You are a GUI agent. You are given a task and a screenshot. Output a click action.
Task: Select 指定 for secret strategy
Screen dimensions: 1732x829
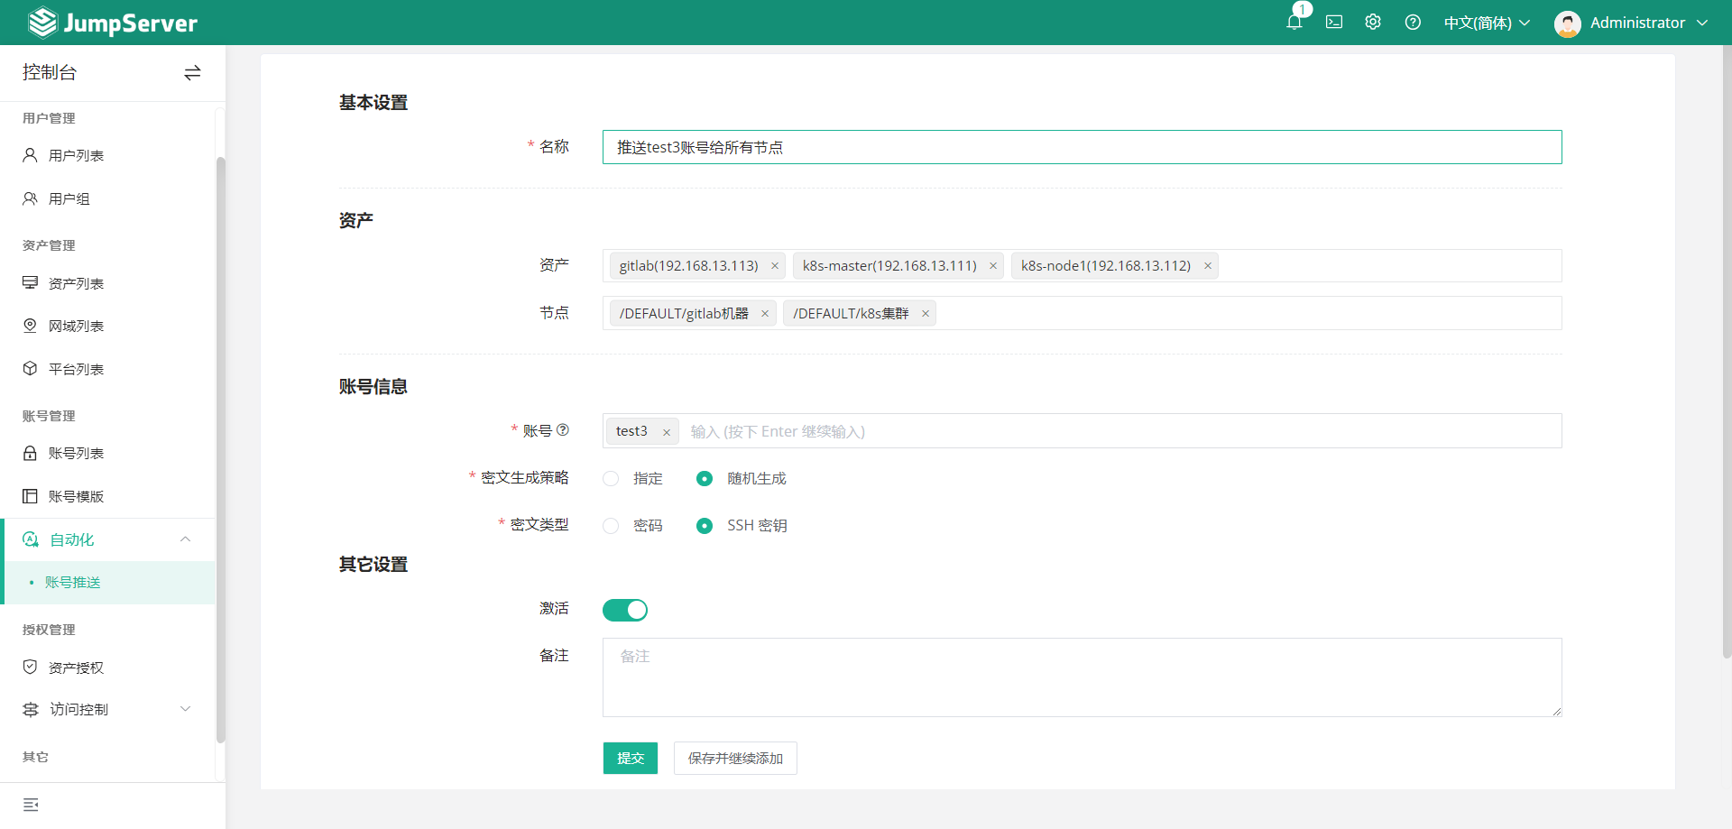point(611,479)
